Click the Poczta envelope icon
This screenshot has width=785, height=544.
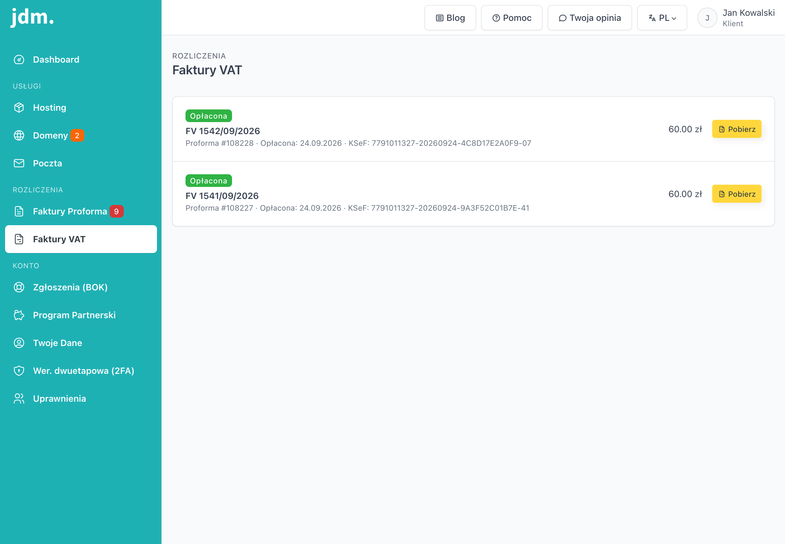click(x=19, y=163)
